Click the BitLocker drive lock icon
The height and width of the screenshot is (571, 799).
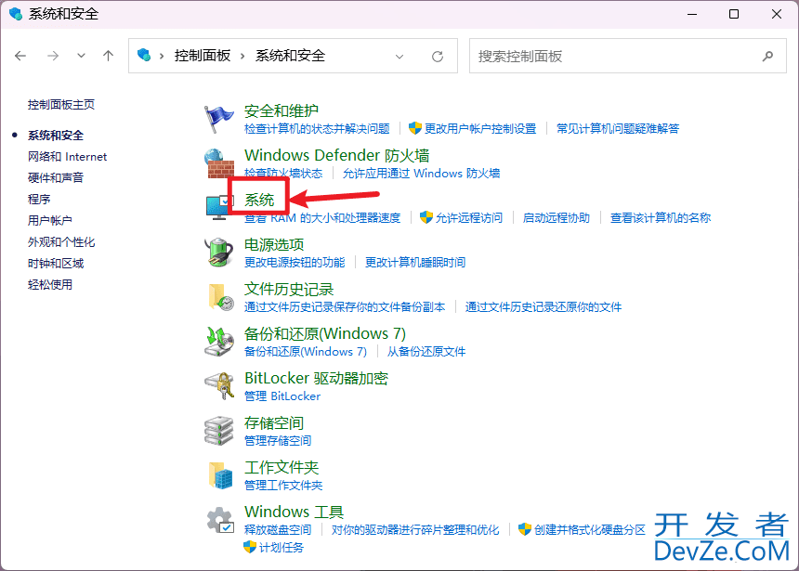(x=219, y=386)
